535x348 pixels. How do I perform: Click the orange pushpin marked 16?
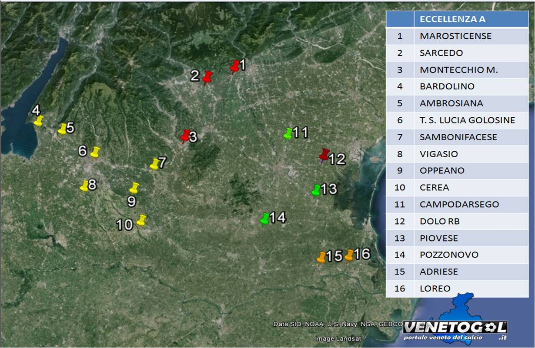(349, 255)
